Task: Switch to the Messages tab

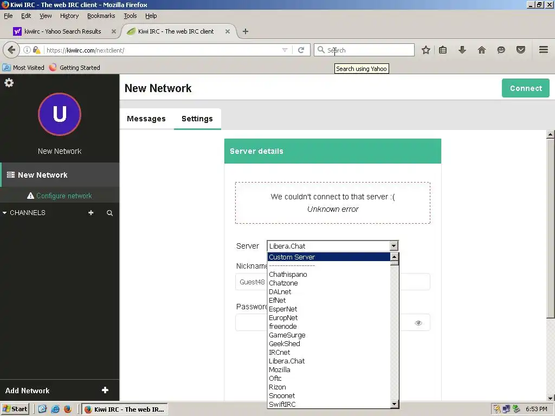Action: click(x=146, y=119)
